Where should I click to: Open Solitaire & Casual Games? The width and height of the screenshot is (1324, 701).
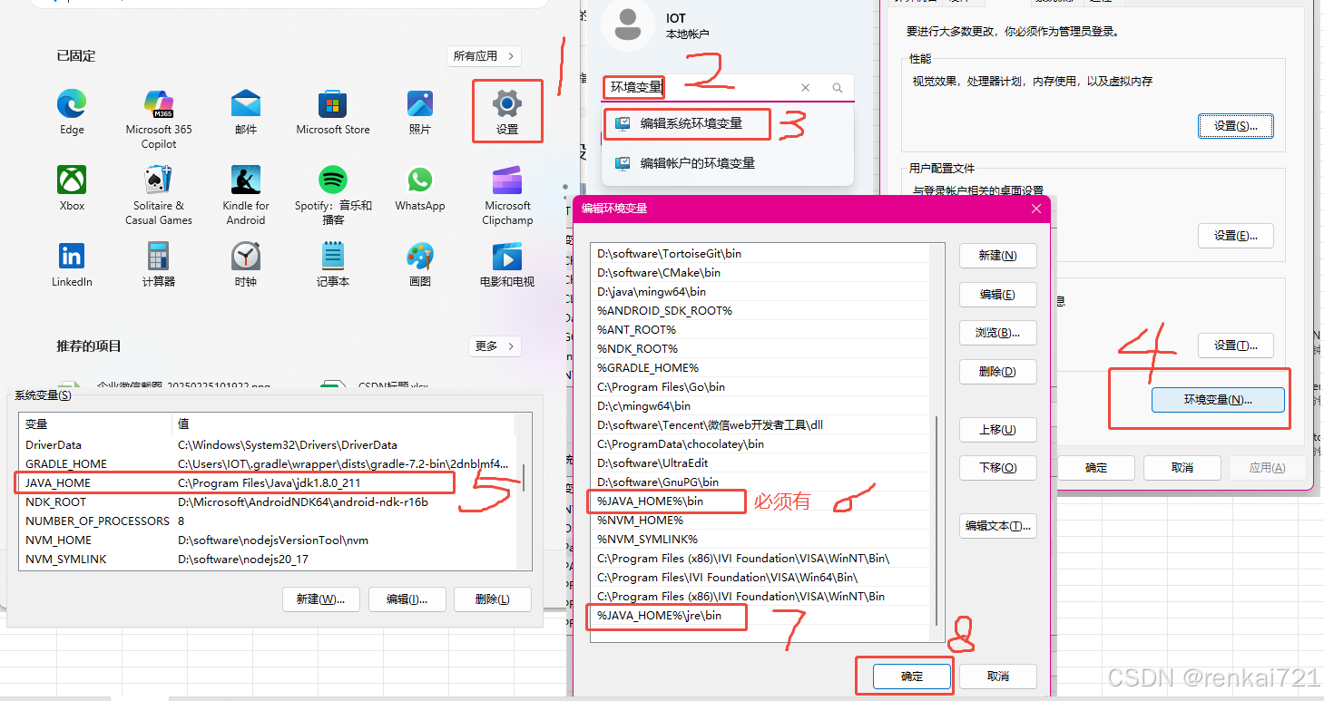pyautogui.click(x=159, y=195)
